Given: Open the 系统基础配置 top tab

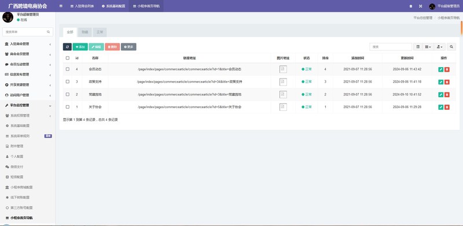Looking at the screenshot, I should [113, 6].
